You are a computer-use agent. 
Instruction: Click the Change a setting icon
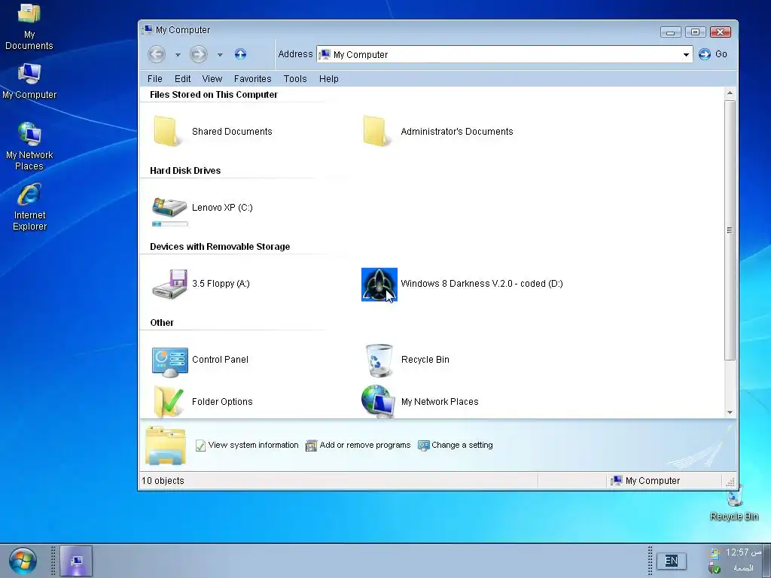423,446
